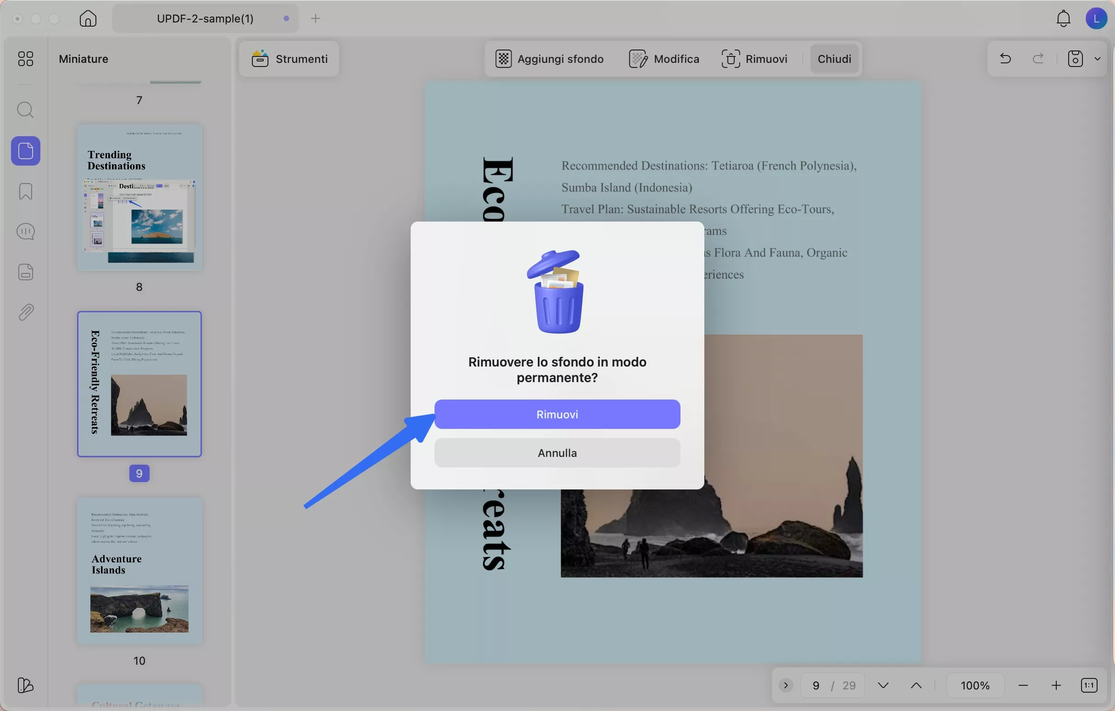Image resolution: width=1115 pixels, height=711 pixels.
Task: Expand the save options dropdown arrow
Action: pos(1098,59)
